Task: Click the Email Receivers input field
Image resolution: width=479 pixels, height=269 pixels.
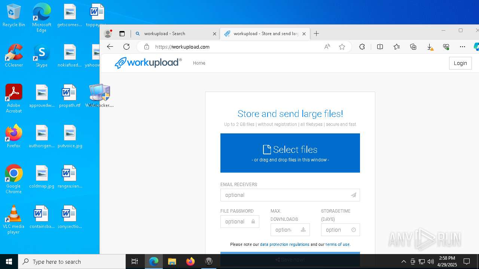Action: tap(290, 195)
